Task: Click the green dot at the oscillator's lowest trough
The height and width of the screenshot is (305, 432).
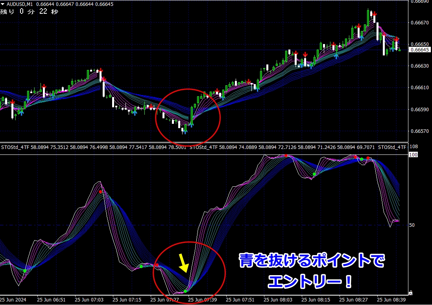Action: pos(185,291)
